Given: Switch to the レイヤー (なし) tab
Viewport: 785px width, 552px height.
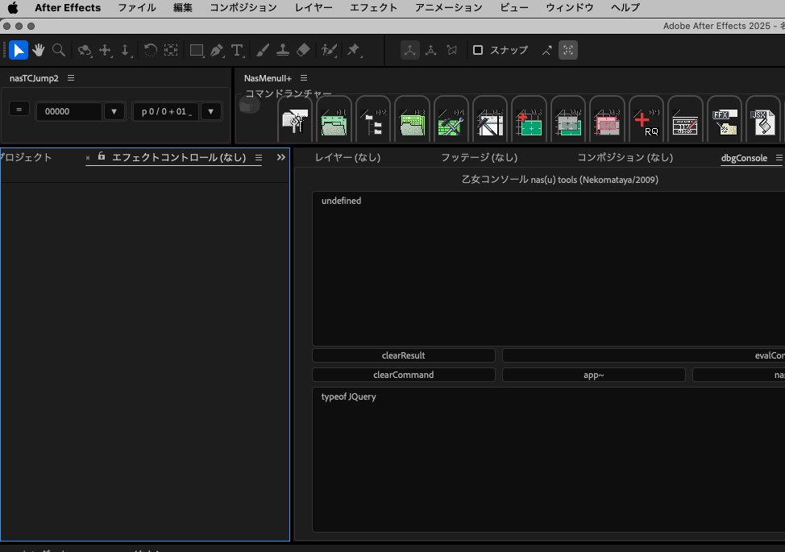Looking at the screenshot, I should coord(347,158).
